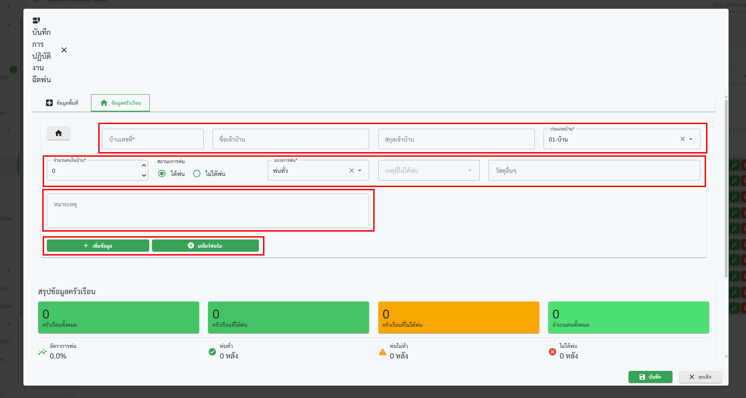Screen dimensions: 746x398
Task: Click the green check icon beside พ่นทั่ว
Action: 212,352
